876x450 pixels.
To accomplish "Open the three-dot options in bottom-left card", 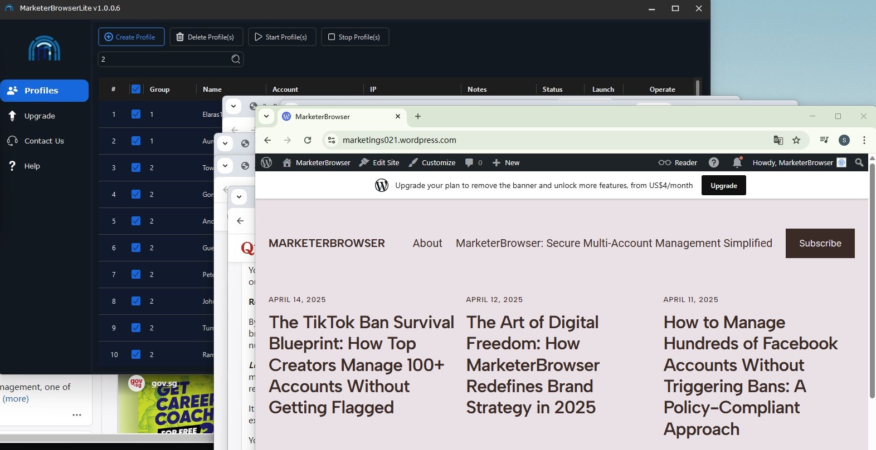I will pos(77,415).
